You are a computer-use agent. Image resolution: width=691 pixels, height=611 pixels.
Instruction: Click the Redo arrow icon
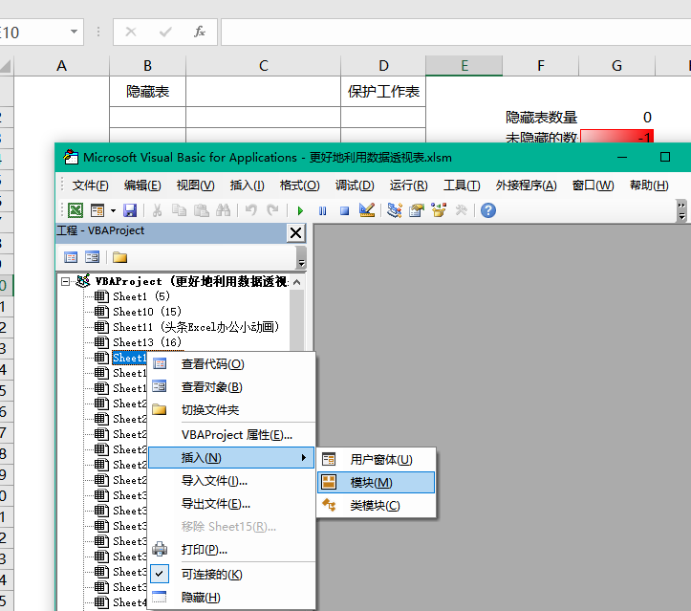coord(272,210)
